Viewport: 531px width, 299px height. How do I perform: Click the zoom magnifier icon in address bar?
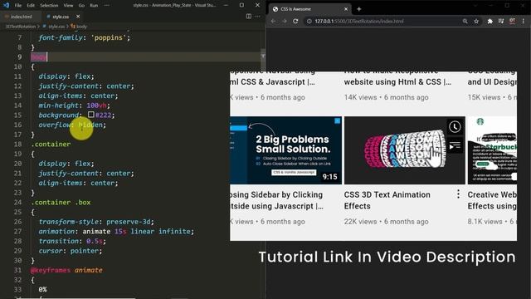[465, 21]
